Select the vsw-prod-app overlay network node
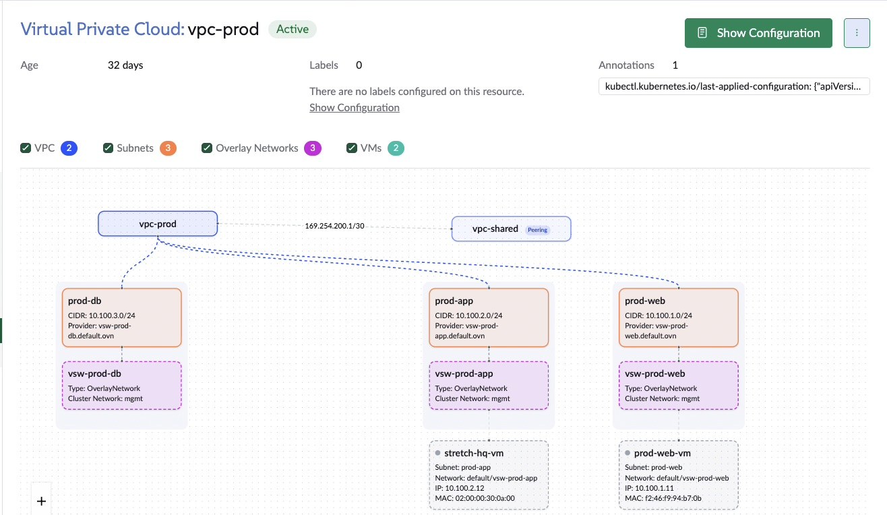The width and height of the screenshot is (887, 515). click(489, 386)
